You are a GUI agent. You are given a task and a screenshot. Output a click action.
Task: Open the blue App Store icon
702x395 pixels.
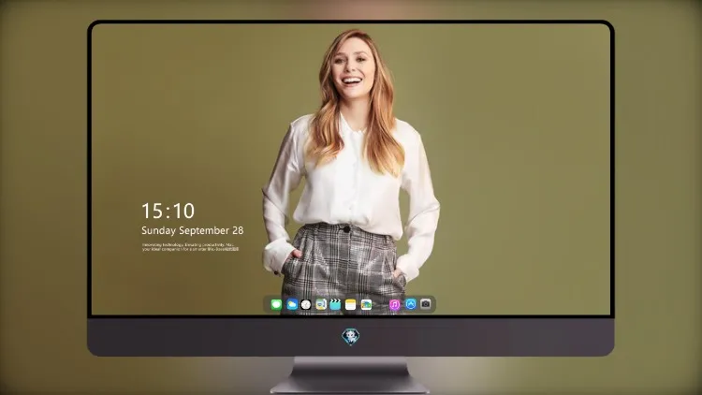tap(411, 304)
